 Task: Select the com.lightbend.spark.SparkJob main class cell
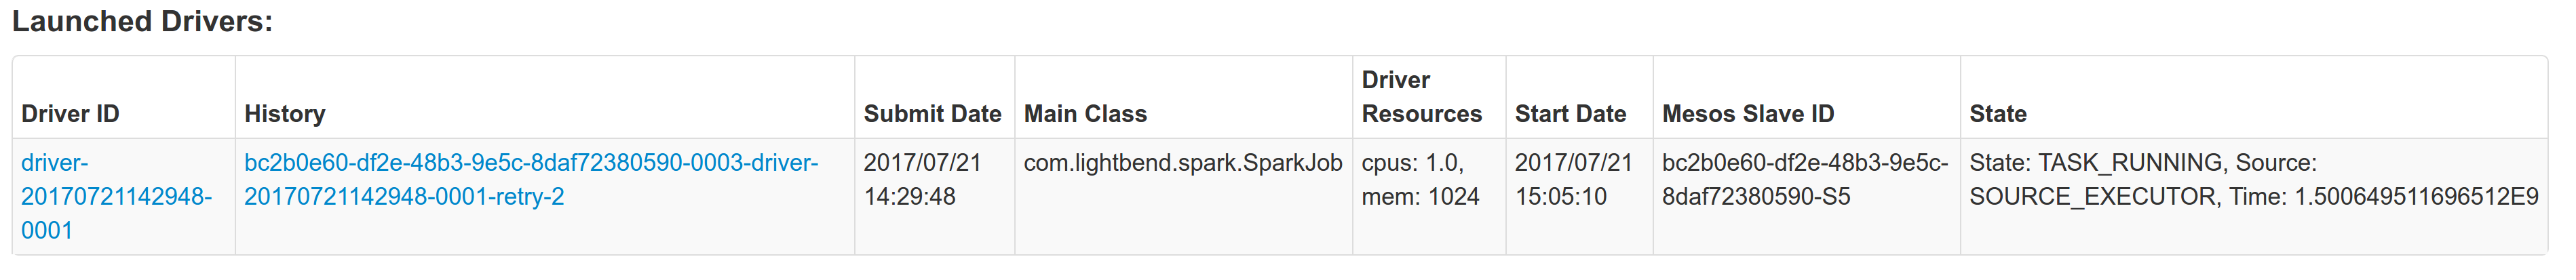pyautogui.click(x=1183, y=196)
